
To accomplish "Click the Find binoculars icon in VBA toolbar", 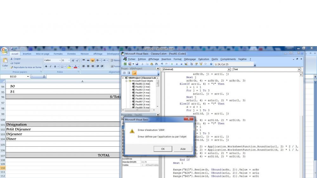I will point(156,64).
